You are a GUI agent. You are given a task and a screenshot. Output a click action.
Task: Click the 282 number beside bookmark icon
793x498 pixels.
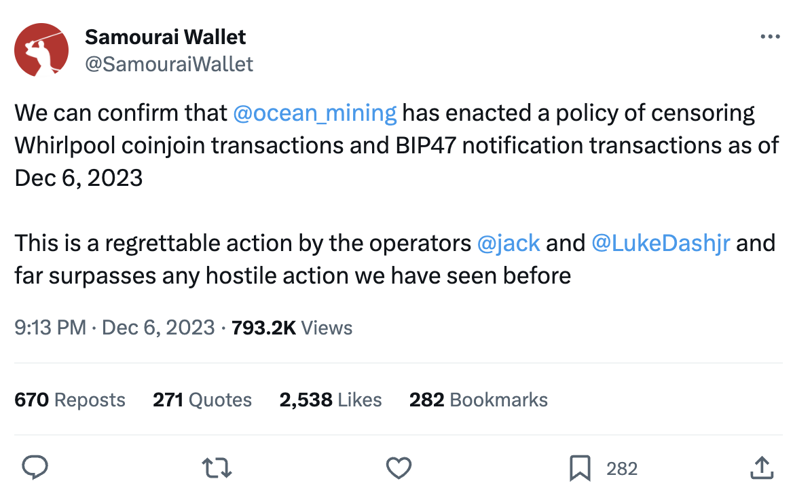pyautogui.click(x=621, y=468)
